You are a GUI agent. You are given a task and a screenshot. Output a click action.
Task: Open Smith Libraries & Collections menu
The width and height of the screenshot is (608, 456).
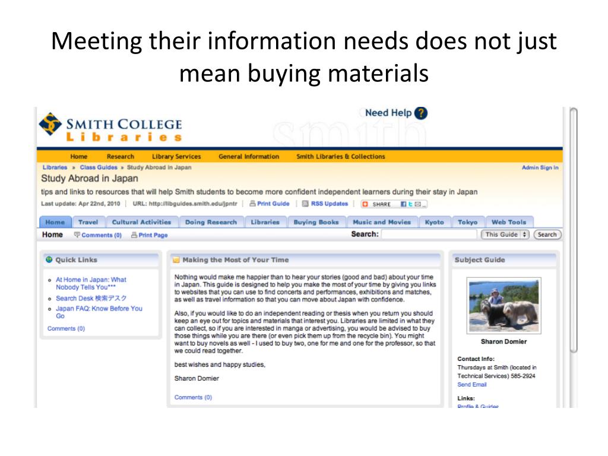tap(341, 157)
